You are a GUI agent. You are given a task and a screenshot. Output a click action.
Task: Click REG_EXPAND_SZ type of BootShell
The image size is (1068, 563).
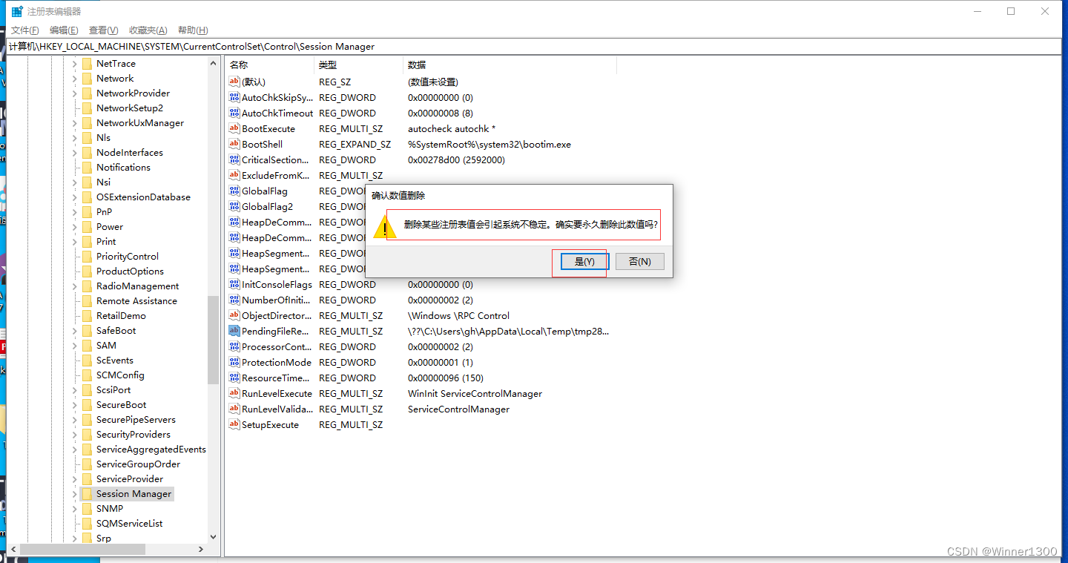[x=355, y=144]
